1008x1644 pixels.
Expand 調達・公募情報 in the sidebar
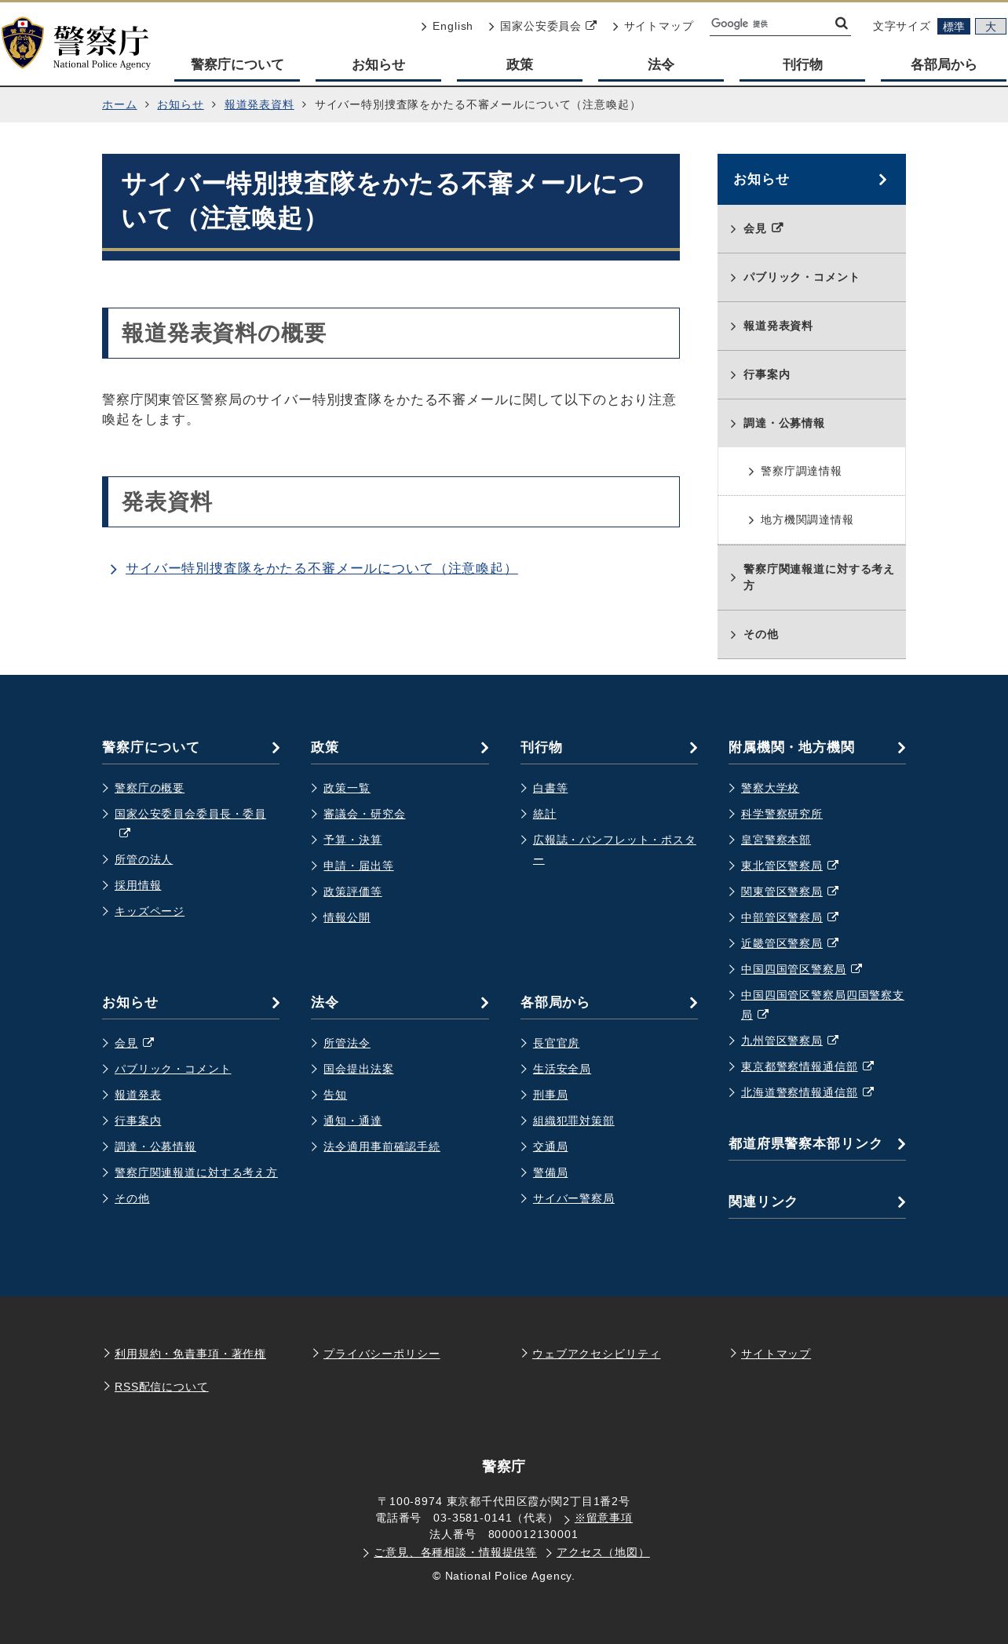(x=812, y=424)
